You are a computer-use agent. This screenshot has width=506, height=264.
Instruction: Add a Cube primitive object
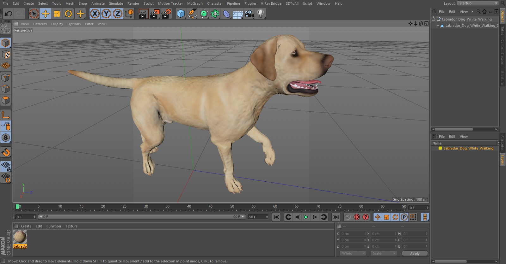click(181, 14)
